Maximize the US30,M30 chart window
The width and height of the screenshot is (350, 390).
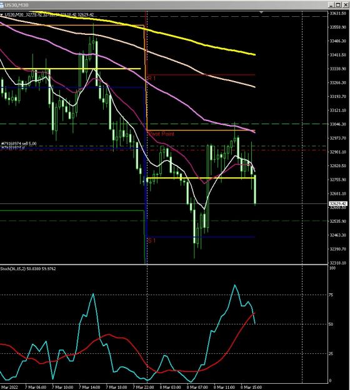click(338, 5)
